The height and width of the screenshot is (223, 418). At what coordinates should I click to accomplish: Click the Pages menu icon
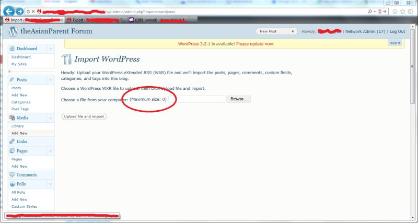pos(12,151)
